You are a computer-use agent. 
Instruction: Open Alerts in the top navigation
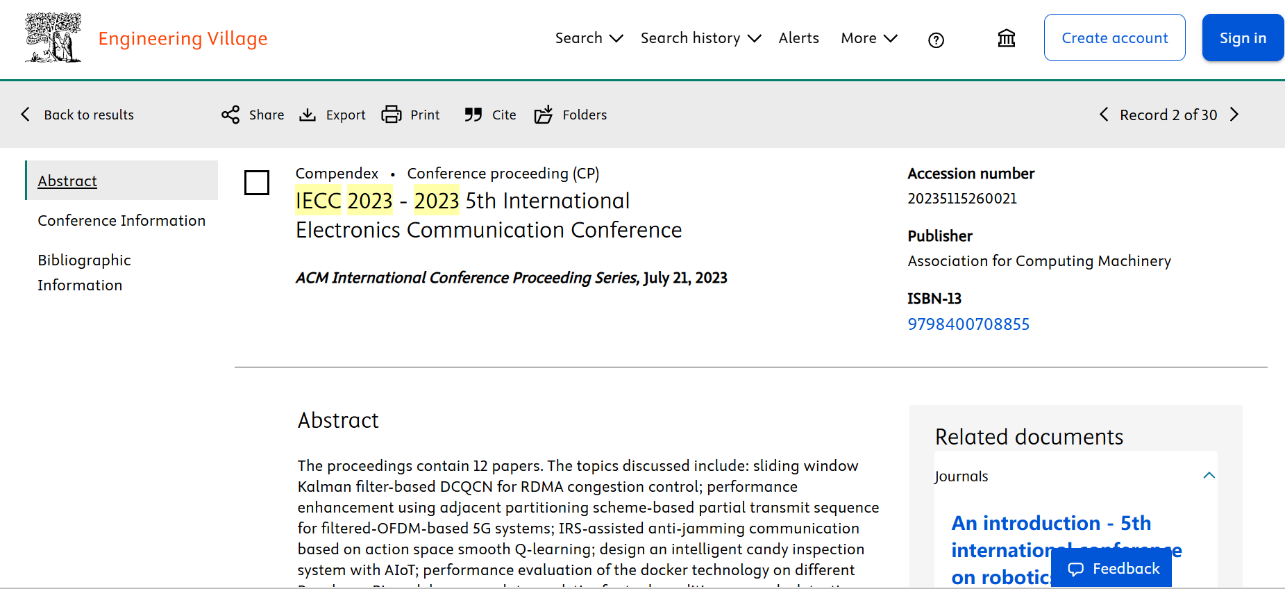coord(798,38)
